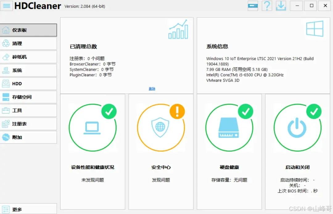Viewport: 333px width, 214px height.
Task: Select the 系统 sidebar item
Action: (28, 70)
